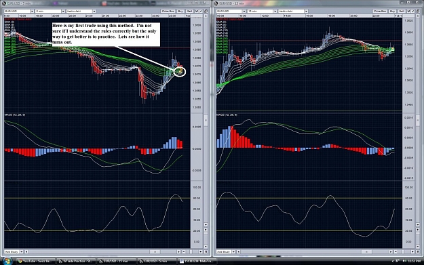This screenshot has height=265, width=424.
Task: Switch to EUR/USD - 5 min taskbar item
Action: [157, 261]
